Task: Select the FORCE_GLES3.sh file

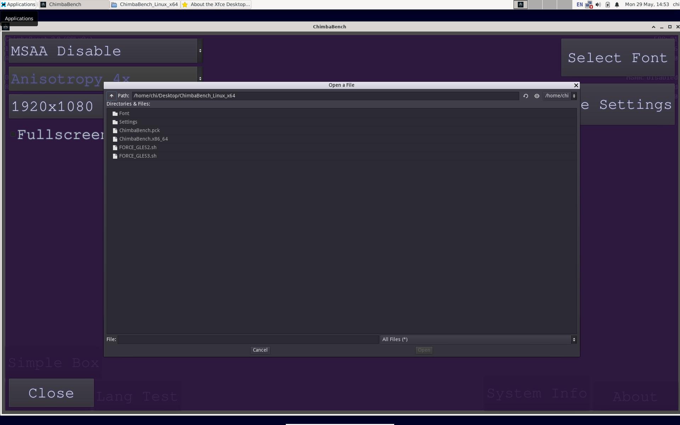Action: click(x=137, y=156)
